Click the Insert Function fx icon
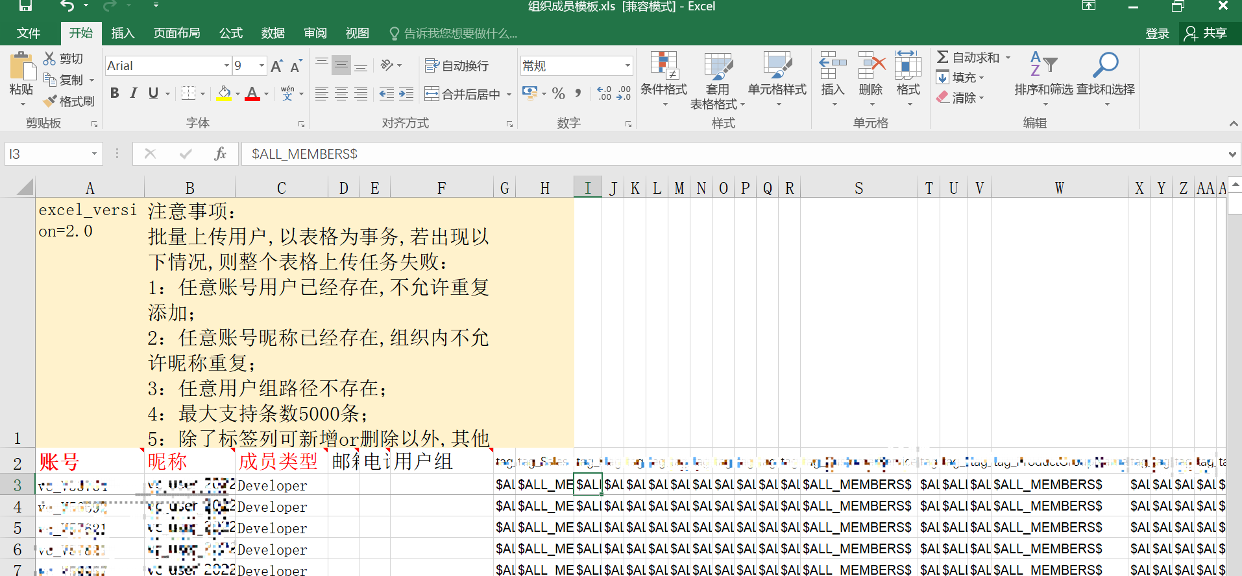This screenshot has height=576, width=1242. click(x=220, y=154)
